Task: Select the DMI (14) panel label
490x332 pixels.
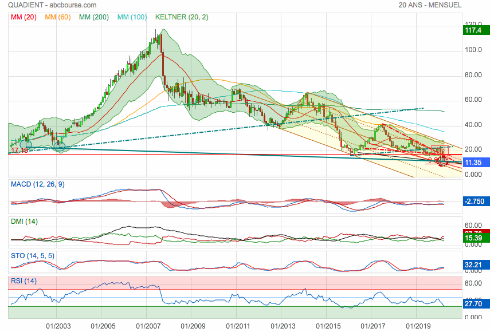Action: 25,221
